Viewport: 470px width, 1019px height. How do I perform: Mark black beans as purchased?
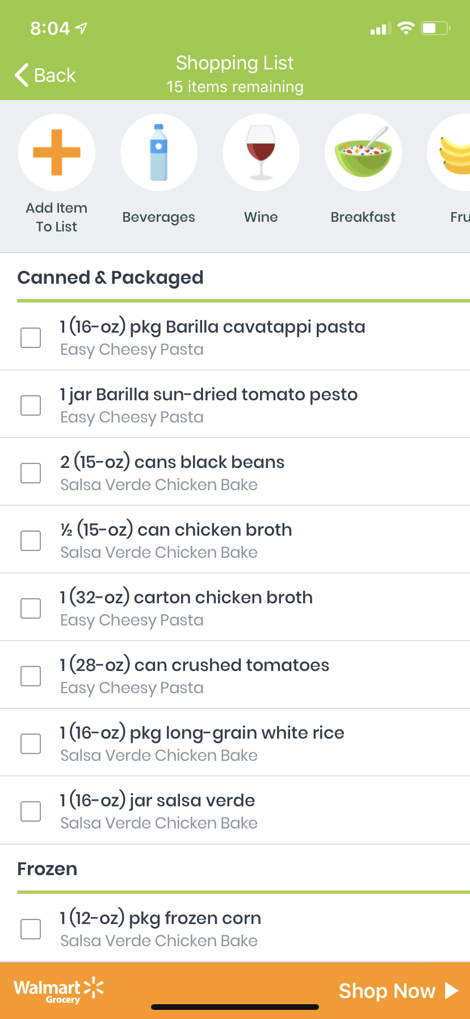(x=31, y=473)
